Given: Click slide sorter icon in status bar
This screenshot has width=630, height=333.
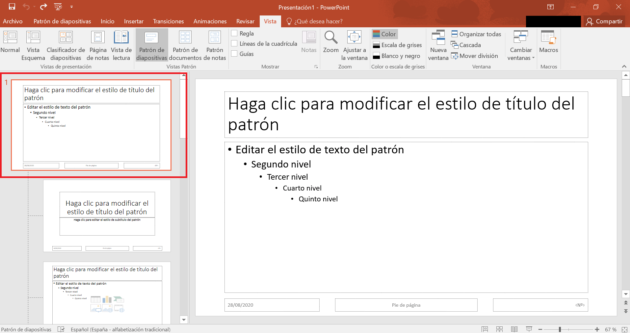Looking at the screenshot, I should pyautogui.click(x=500, y=329).
